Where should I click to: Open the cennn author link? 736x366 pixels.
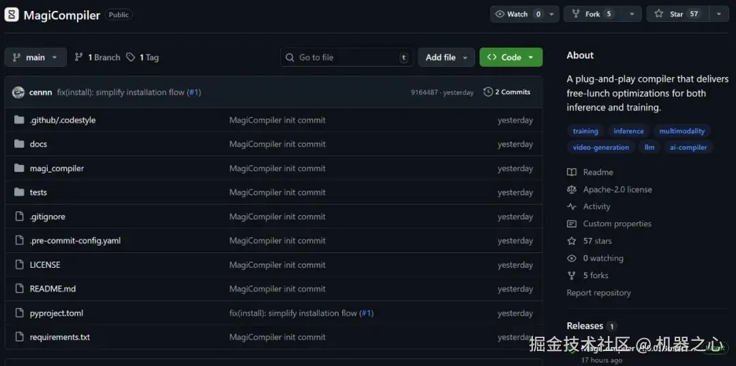[x=40, y=93]
